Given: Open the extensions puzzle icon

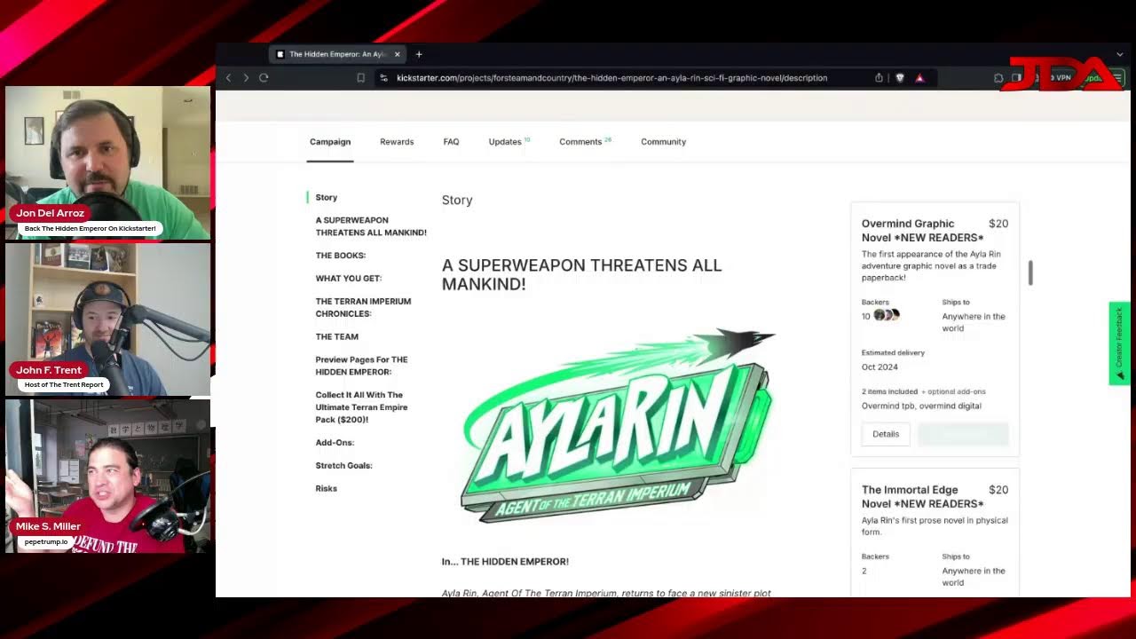Looking at the screenshot, I should (998, 78).
